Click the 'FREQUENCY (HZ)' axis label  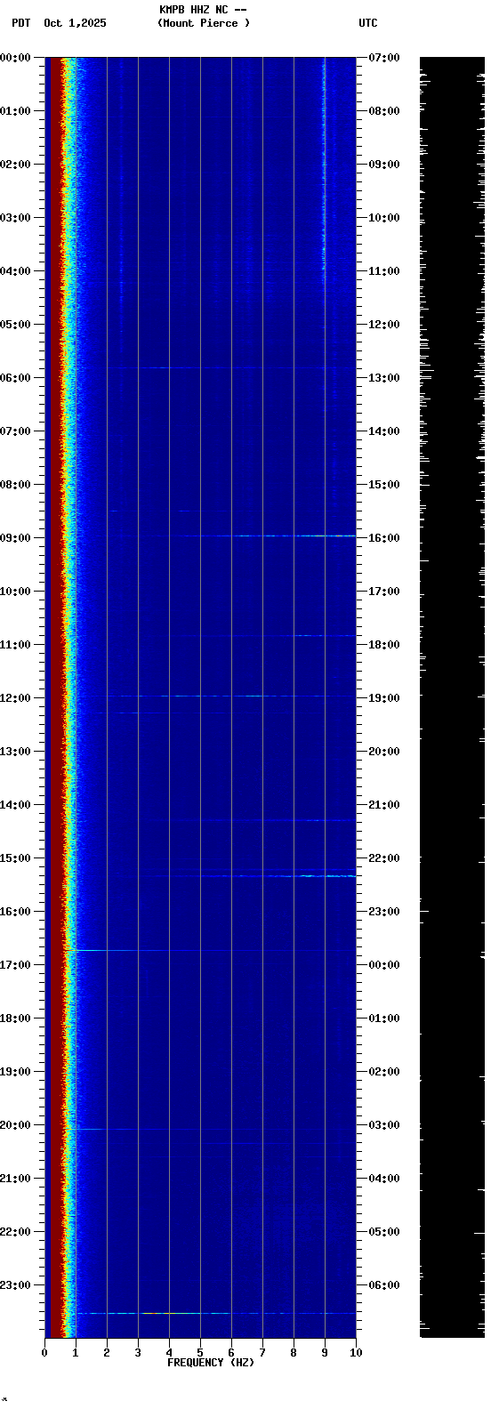[211, 1363]
